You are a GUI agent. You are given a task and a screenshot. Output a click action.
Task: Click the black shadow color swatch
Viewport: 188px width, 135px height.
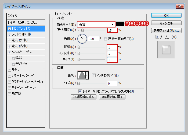pyautogui.click(x=120, y=24)
